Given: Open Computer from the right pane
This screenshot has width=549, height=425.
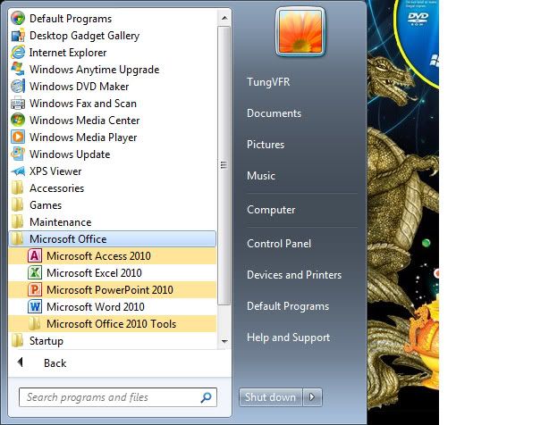Looking at the screenshot, I should (x=271, y=210).
